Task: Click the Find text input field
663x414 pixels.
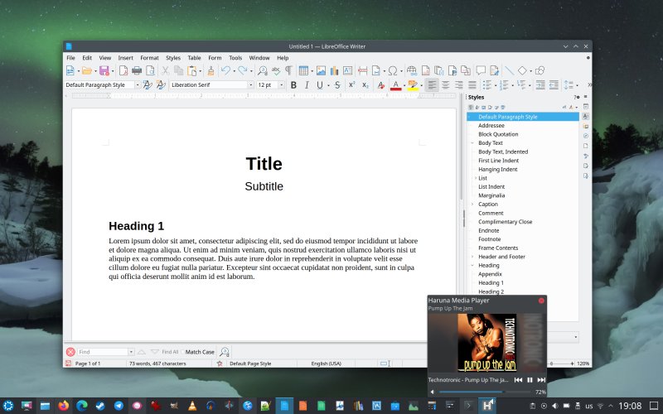Action: [x=103, y=352]
